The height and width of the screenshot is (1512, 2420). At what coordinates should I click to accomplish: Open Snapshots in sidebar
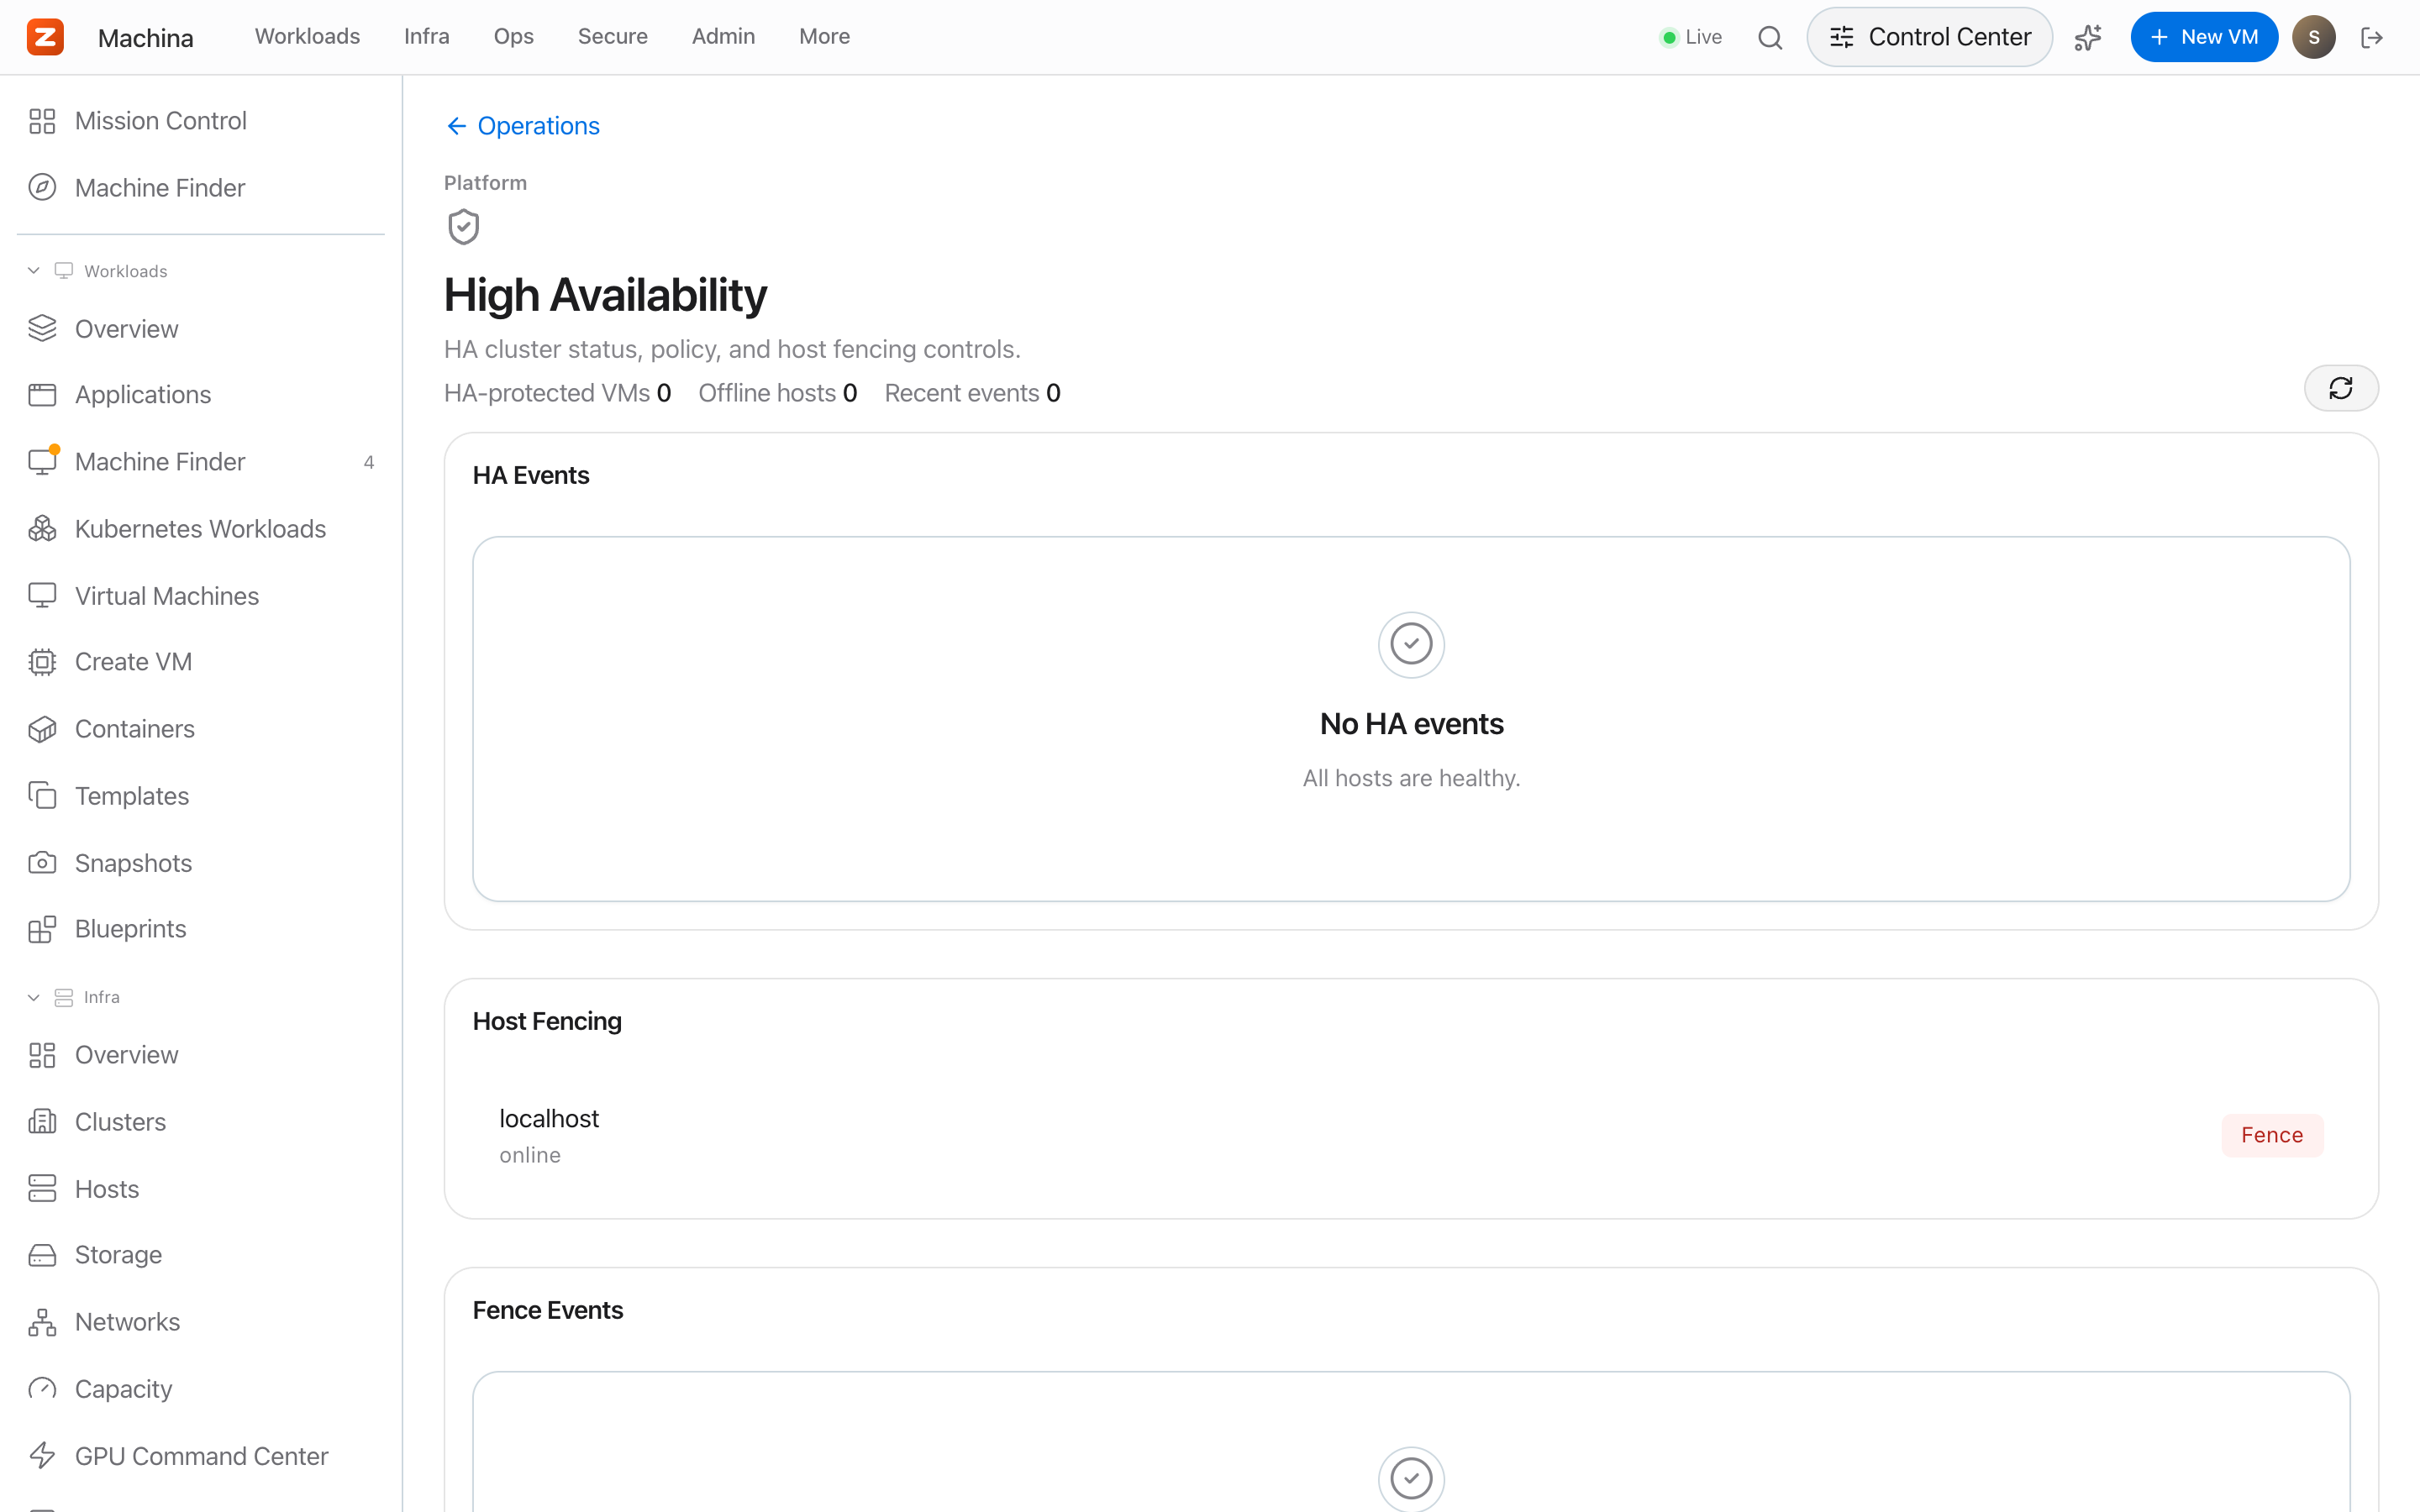(200, 862)
